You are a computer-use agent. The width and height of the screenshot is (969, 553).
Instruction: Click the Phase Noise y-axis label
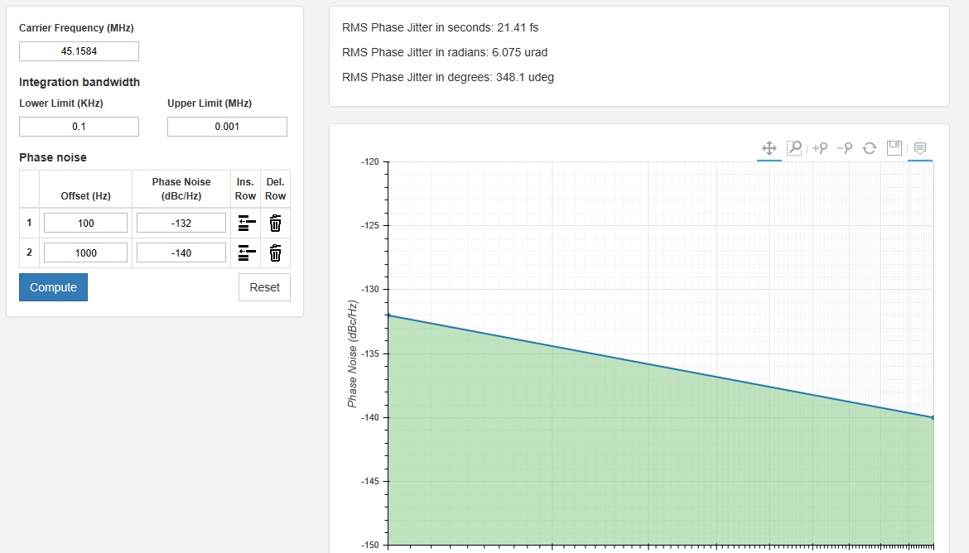point(352,354)
